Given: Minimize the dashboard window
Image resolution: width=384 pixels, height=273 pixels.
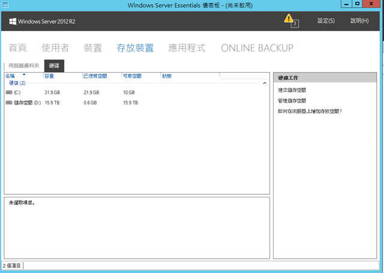Looking at the screenshot, I should 346,4.
